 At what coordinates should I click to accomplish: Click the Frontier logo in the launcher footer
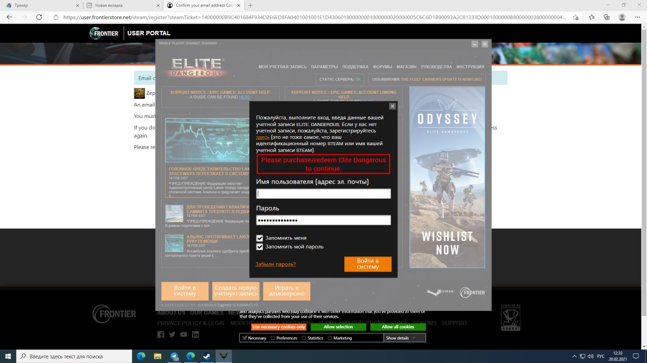pyautogui.click(x=473, y=292)
